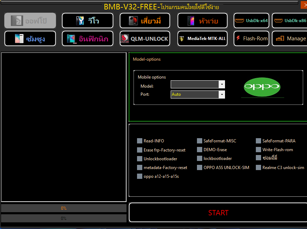Tick the Erase frp-Factory-reset checkbox

tap(139, 150)
